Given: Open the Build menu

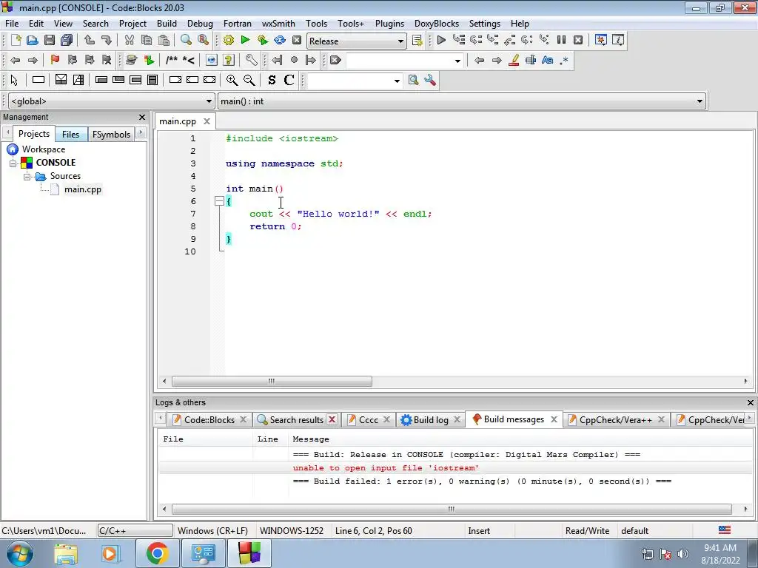Looking at the screenshot, I should (167, 24).
